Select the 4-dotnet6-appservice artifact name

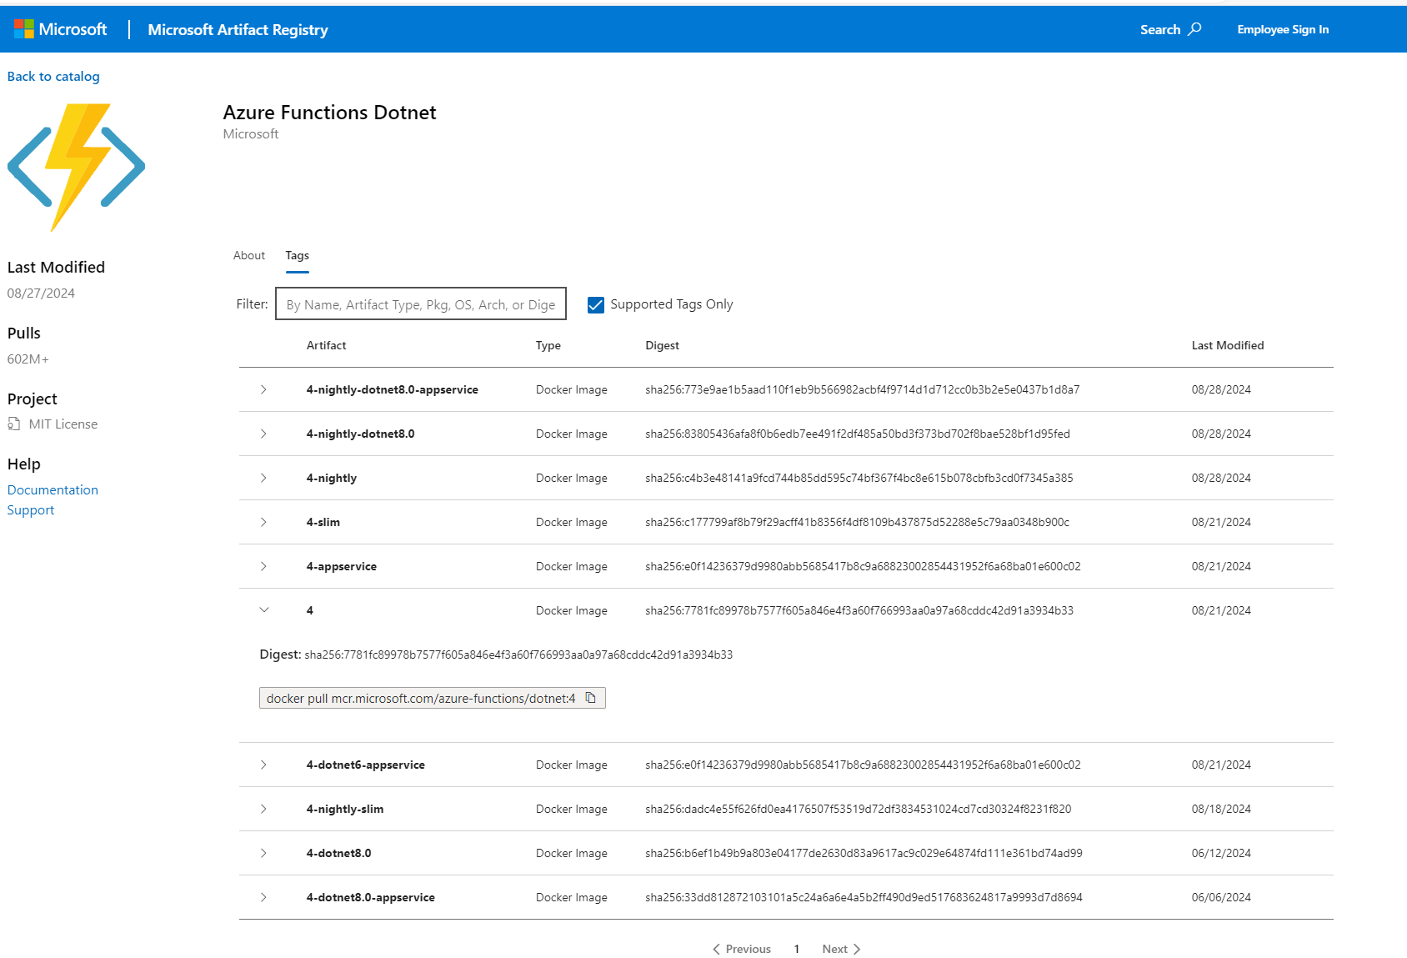pyautogui.click(x=366, y=765)
